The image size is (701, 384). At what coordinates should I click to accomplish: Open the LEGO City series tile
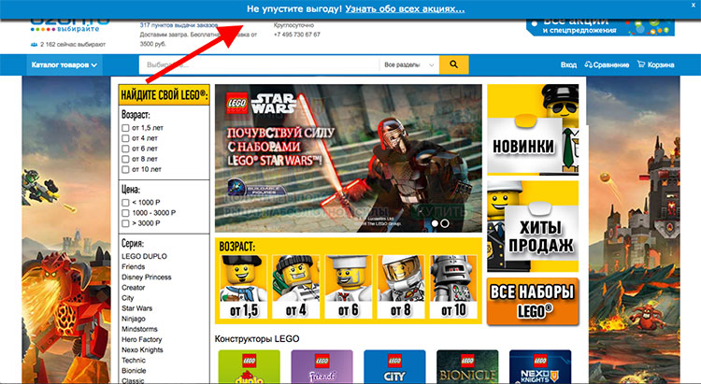click(394, 366)
